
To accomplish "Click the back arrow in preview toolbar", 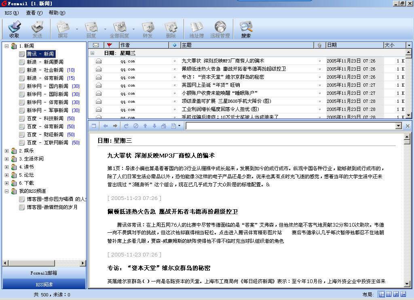I will (106, 126).
